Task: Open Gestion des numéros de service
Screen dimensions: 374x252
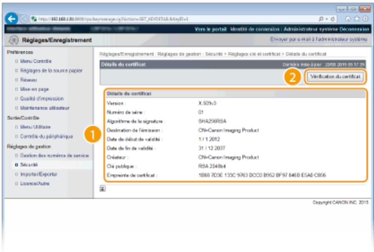Action: pos(54,155)
